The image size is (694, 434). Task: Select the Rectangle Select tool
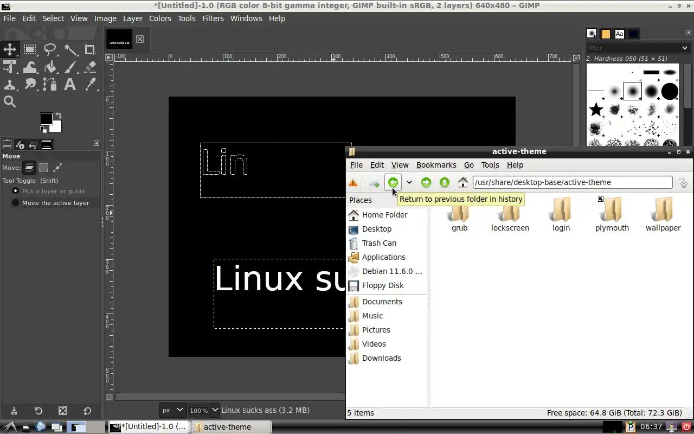[30, 50]
